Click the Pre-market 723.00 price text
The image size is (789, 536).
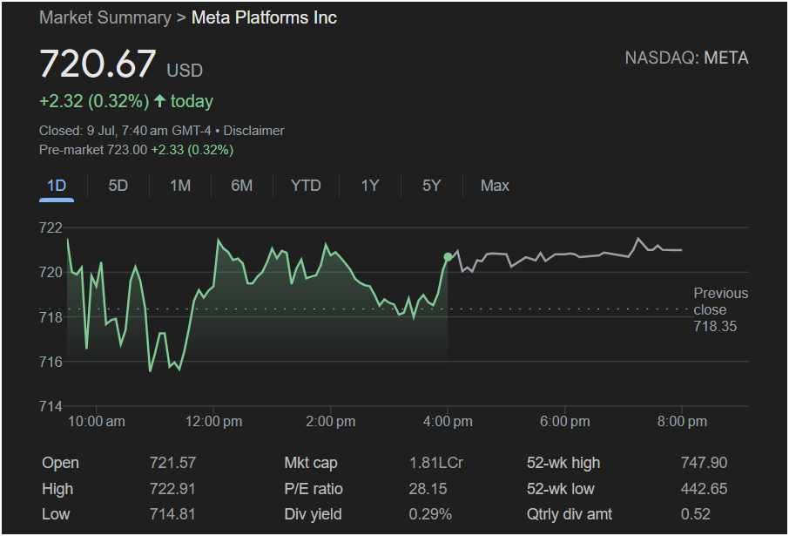coord(93,150)
